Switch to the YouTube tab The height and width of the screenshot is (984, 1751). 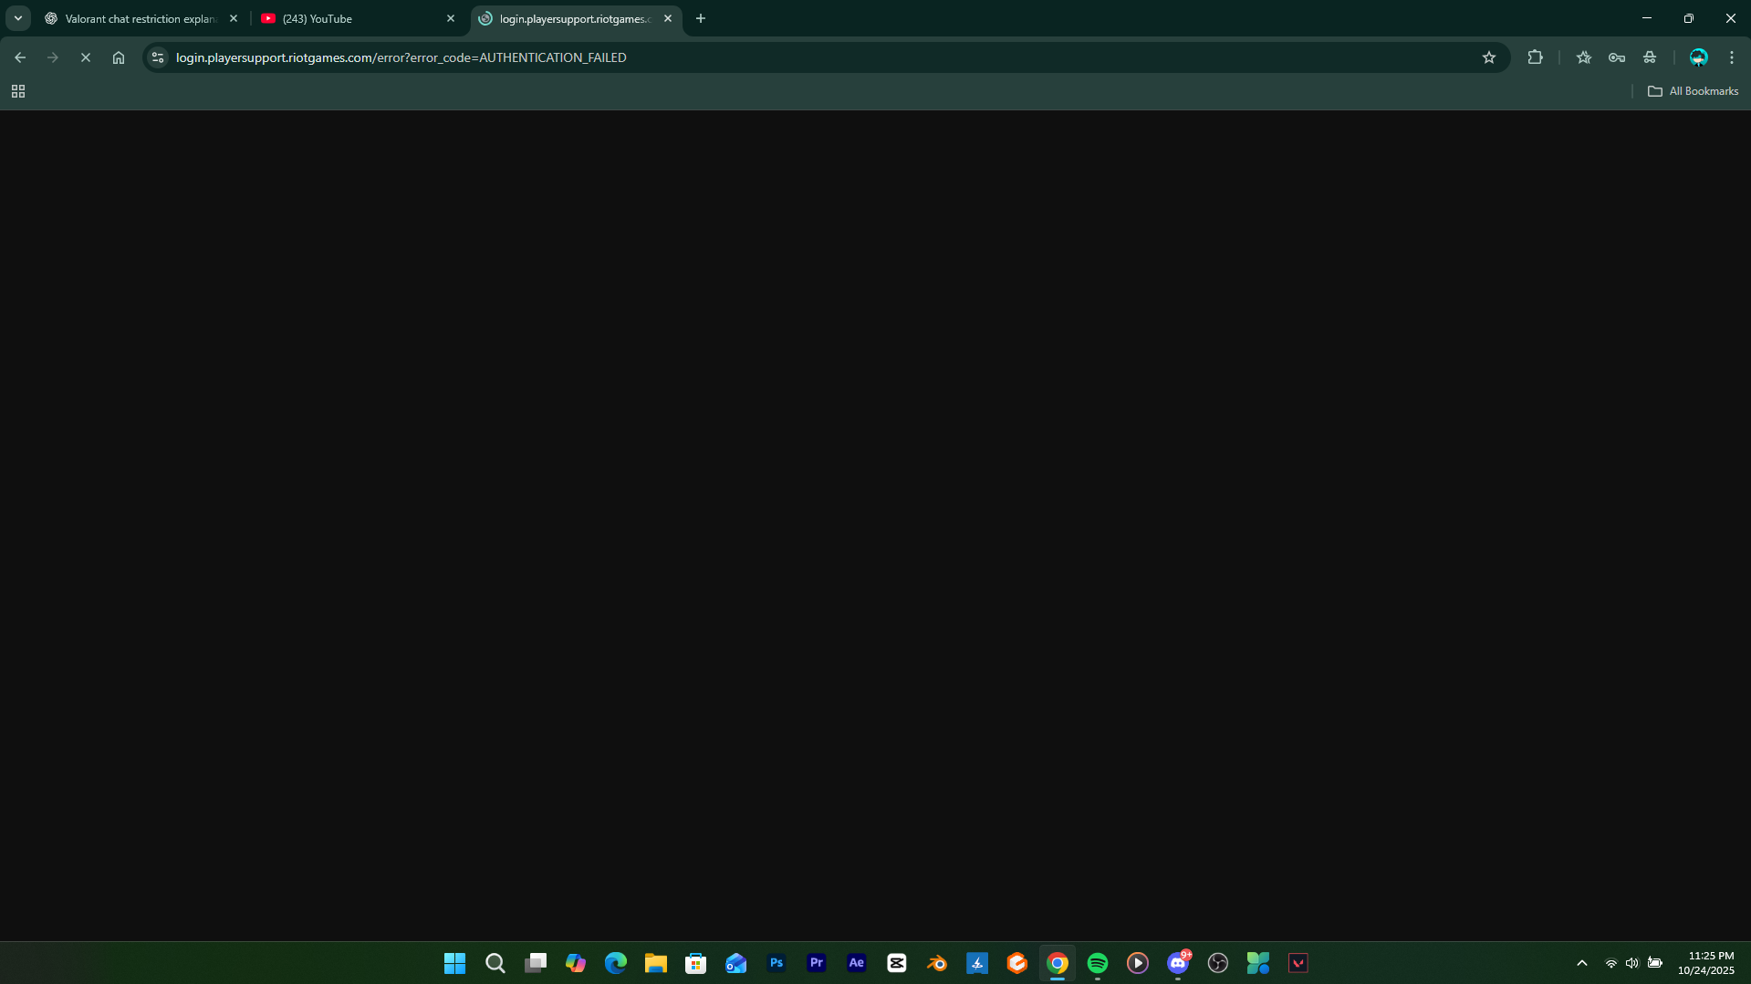358,18
